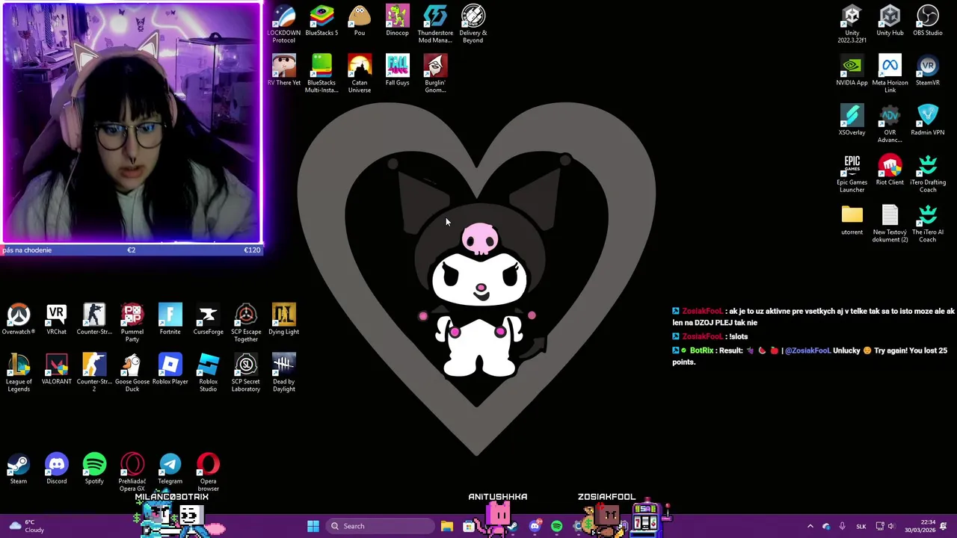
Task: Open NVIDIA App icon
Action: [852, 70]
